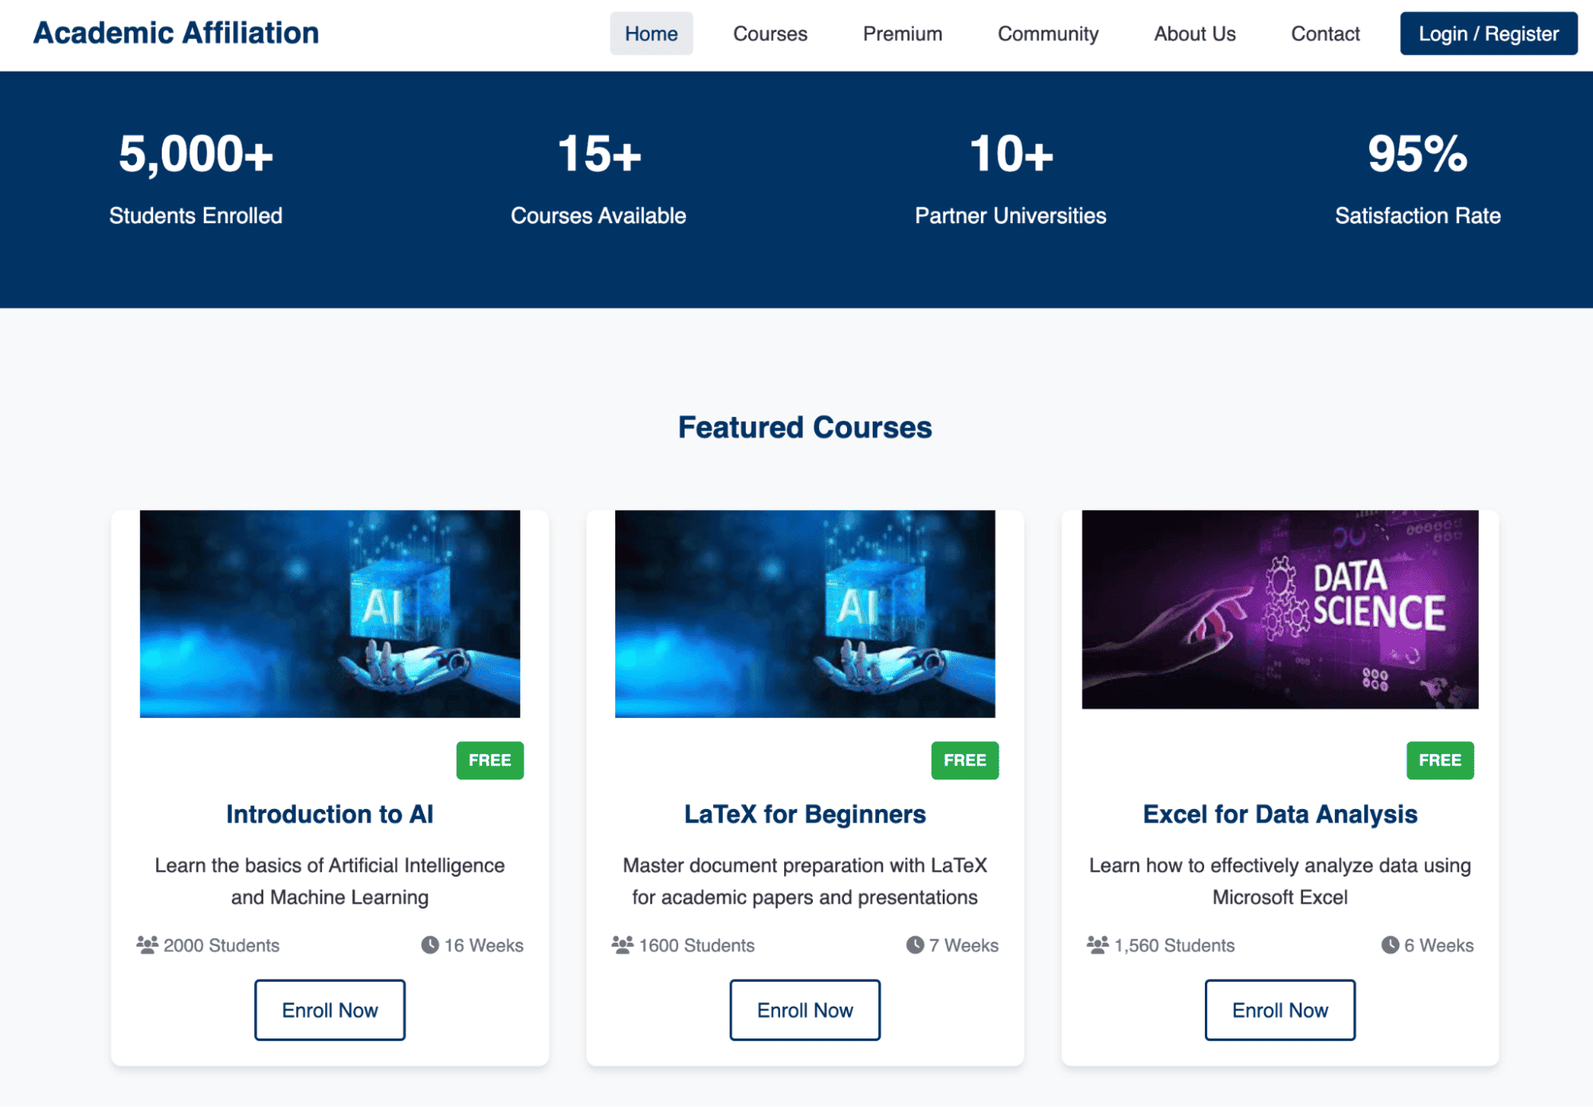Click the Academic Affiliation logo
1593x1107 pixels.
pos(176,33)
